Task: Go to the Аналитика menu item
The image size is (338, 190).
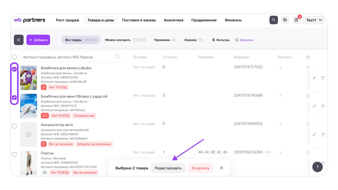Action: [174, 20]
